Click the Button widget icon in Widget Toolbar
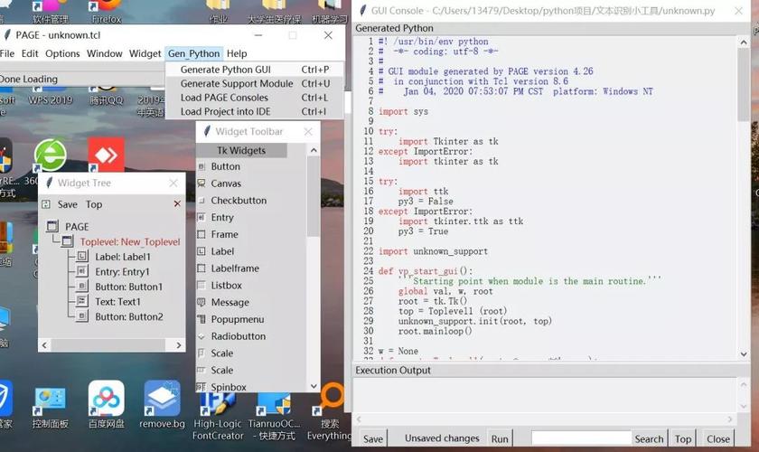Screen dimensions: 759x452 [x=201, y=166]
